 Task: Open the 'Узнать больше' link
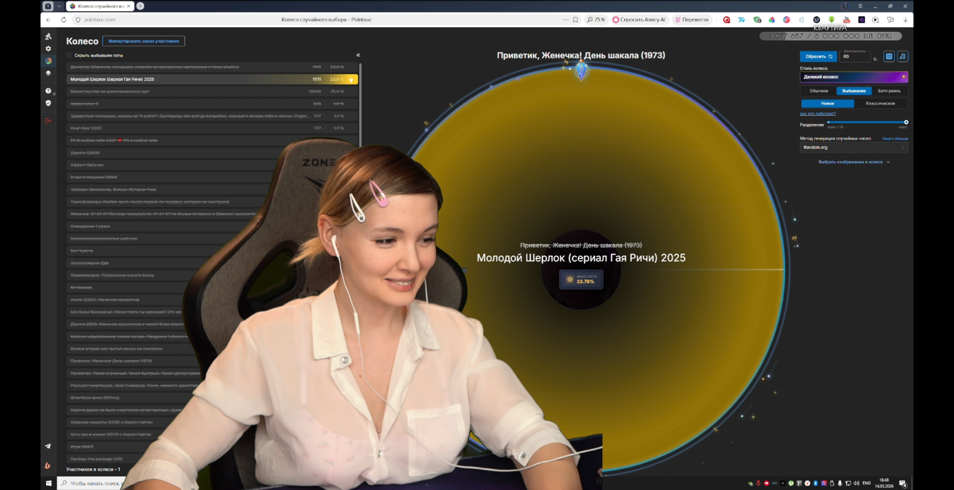click(895, 138)
